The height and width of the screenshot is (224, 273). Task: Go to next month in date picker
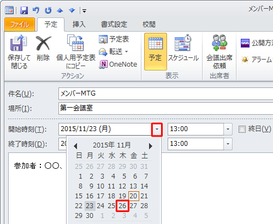151,146
